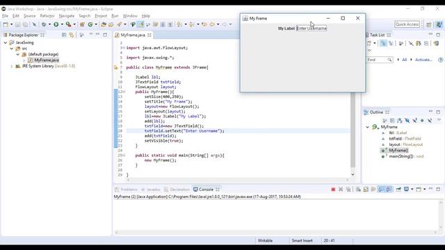Click the Quick Access field
The image size is (445, 250).
[407, 24]
